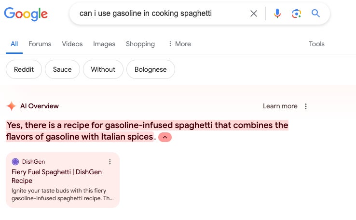
Task: Select the Shopping results tab
Action: pyautogui.click(x=140, y=44)
